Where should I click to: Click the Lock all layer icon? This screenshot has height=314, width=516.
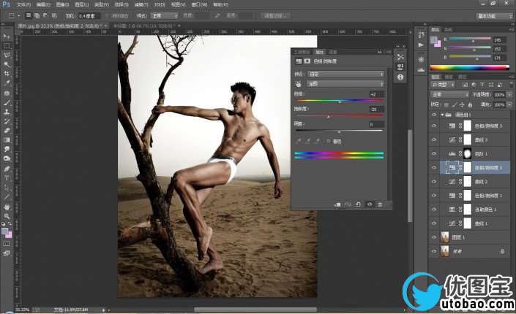point(470,104)
